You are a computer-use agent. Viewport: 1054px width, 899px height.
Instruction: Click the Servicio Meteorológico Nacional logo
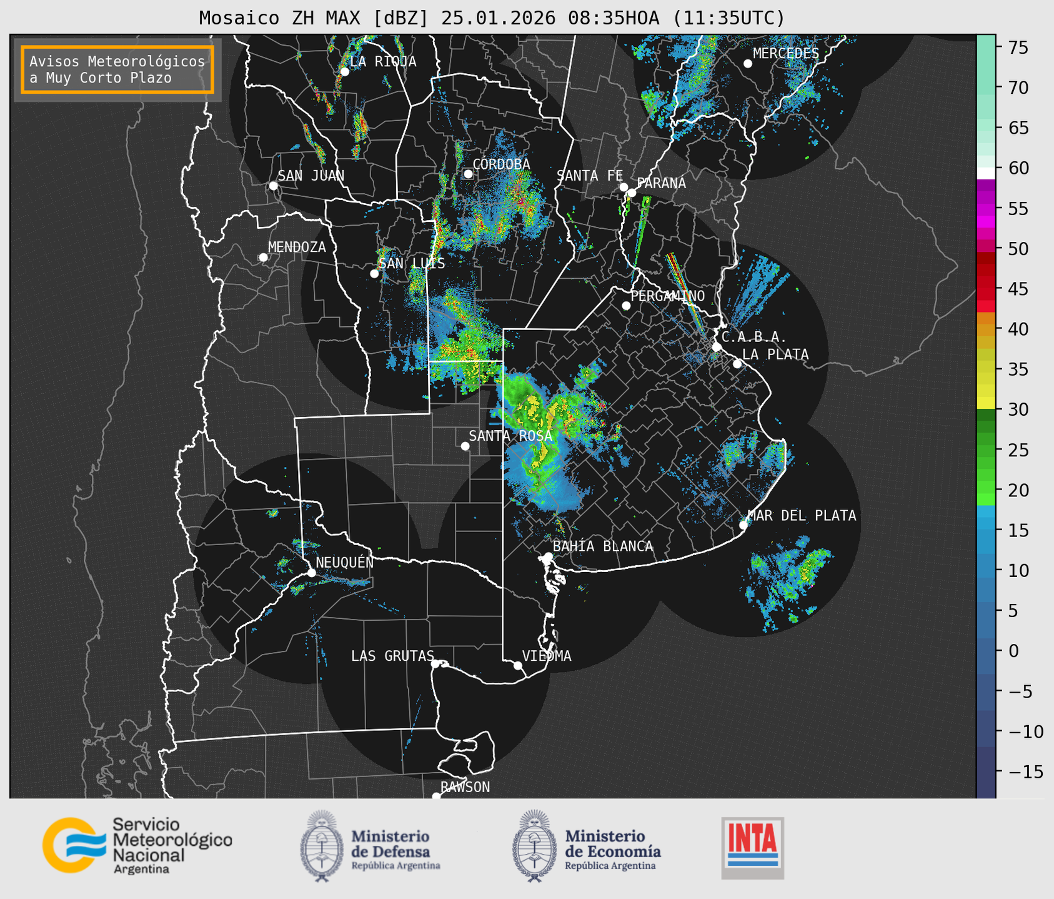click(x=137, y=845)
